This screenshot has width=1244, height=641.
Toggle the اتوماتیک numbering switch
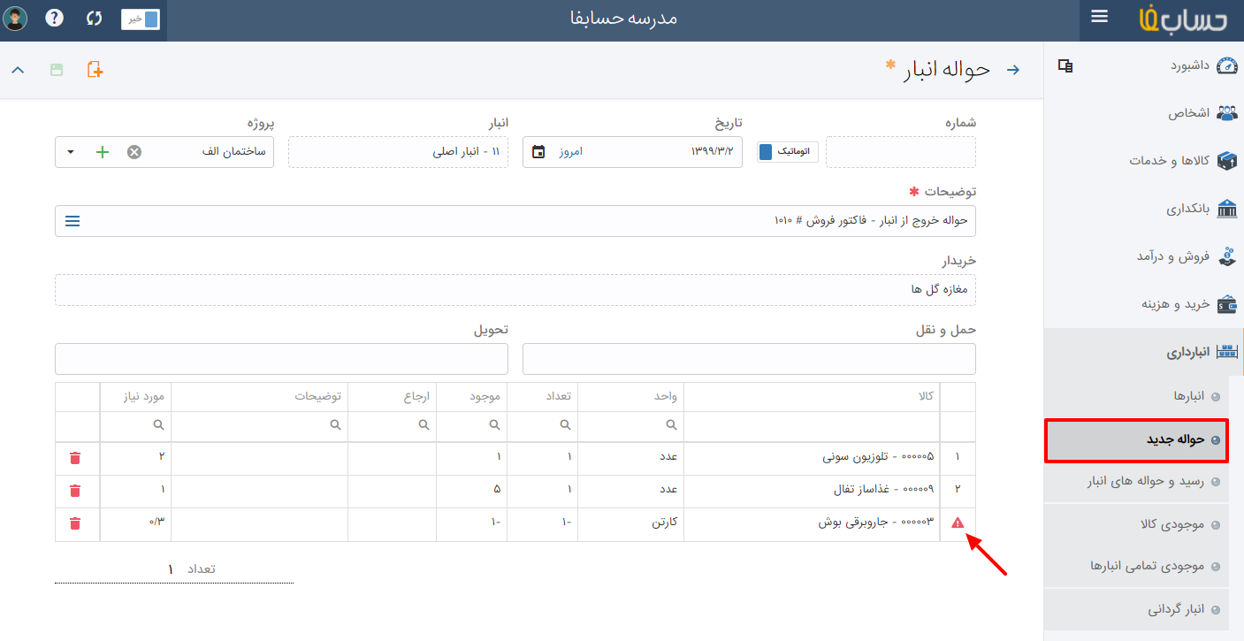click(x=788, y=152)
